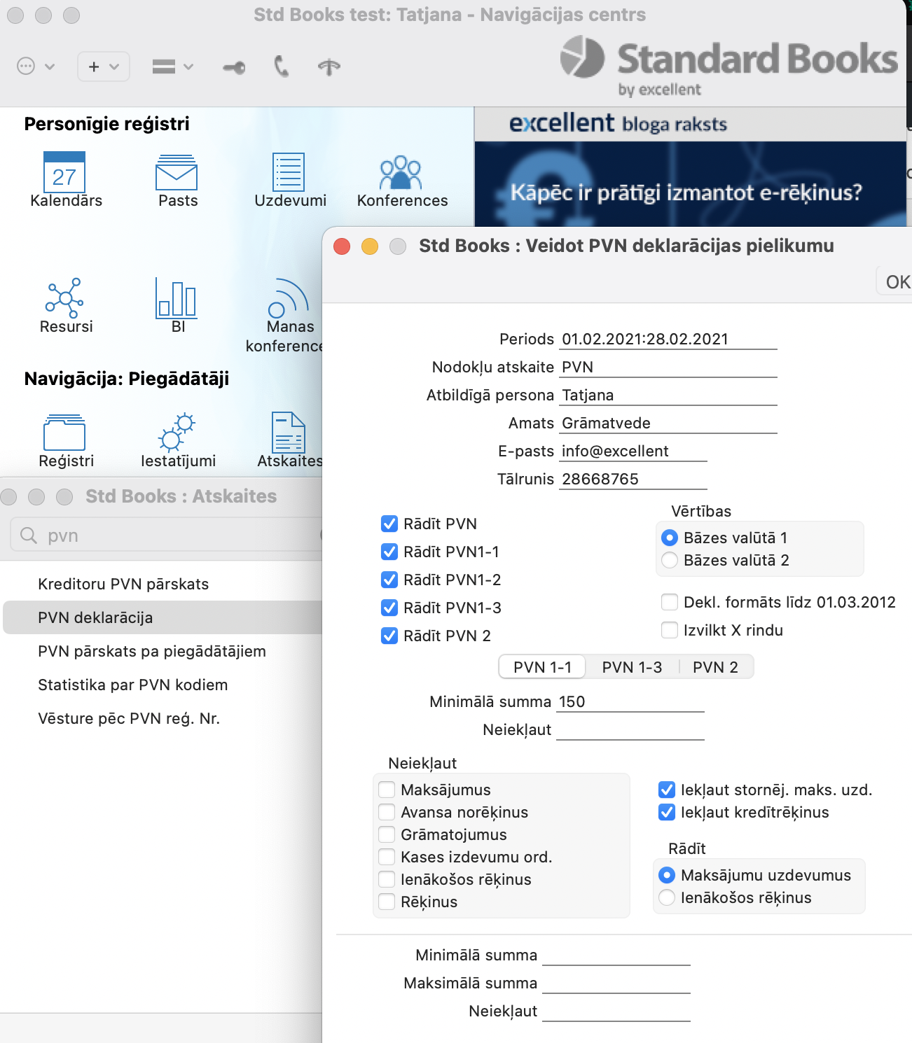Click the Periods date input field
This screenshot has width=912, height=1043.
pyautogui.click(x=668, y=339)
